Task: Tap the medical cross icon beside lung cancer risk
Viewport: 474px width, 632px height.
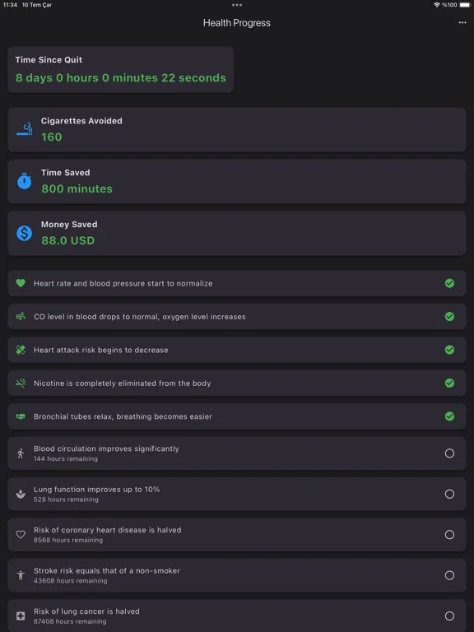Action: (21, 616)
